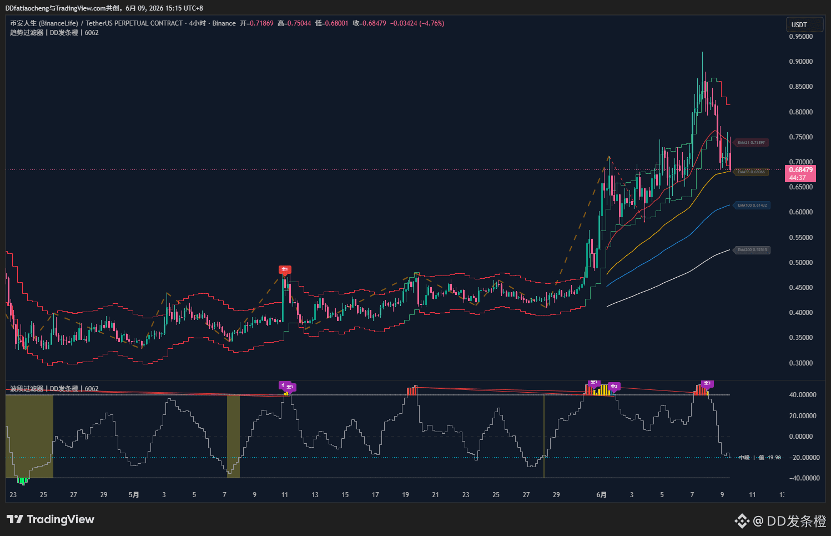
Task: Click date 17 on the time axis
Action: click(375, 495)
